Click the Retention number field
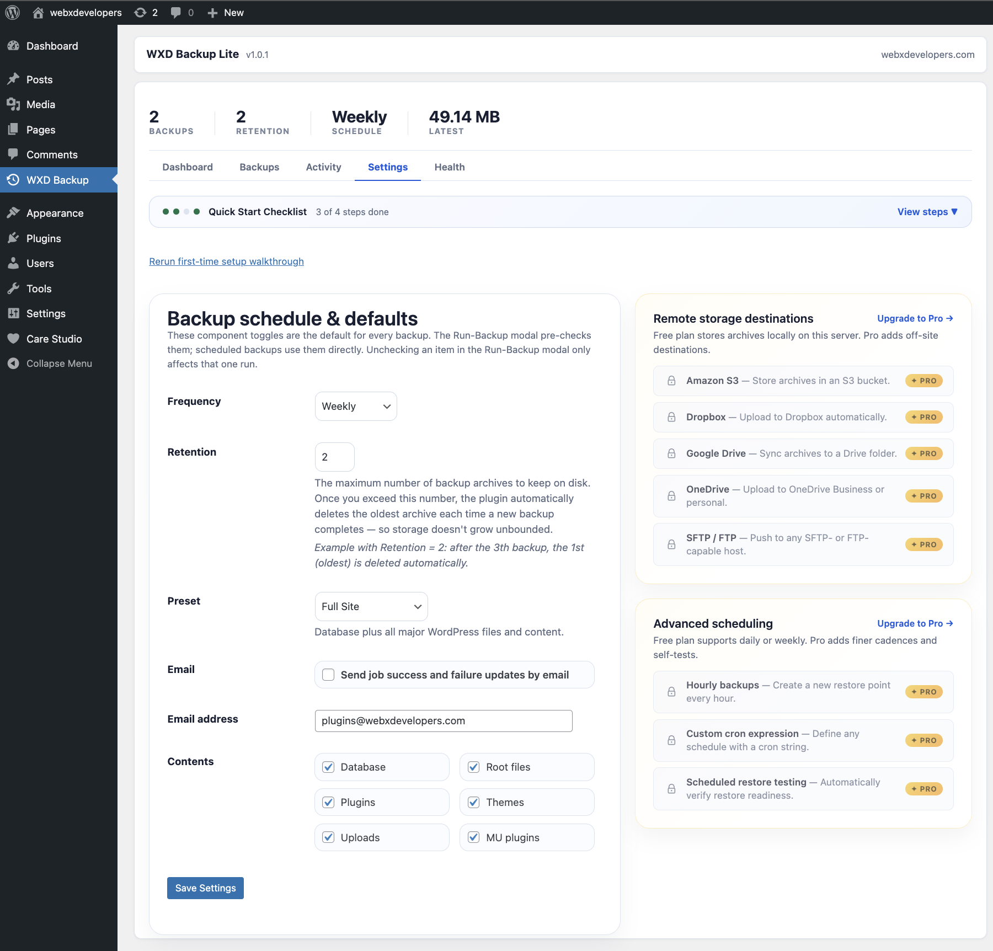The image size is (993, 951). (x=335, y=457)
